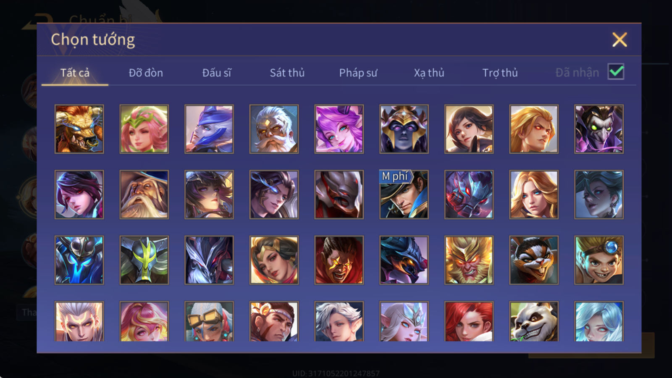Screen dimensions: 672x378
Task: Select the hero tagged M phí
Action: click(404, 194)
